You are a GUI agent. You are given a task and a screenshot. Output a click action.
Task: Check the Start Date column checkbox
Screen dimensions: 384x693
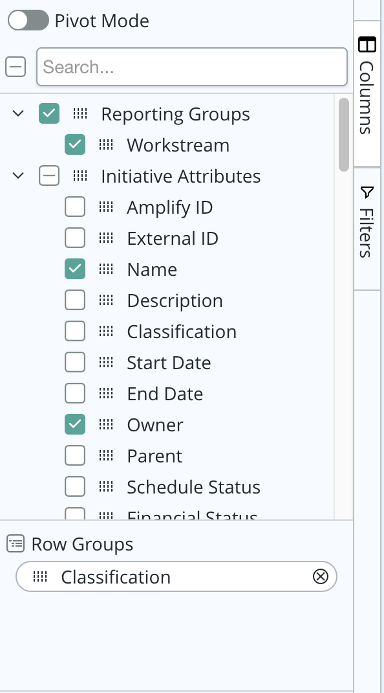click(x=75, y=363)
